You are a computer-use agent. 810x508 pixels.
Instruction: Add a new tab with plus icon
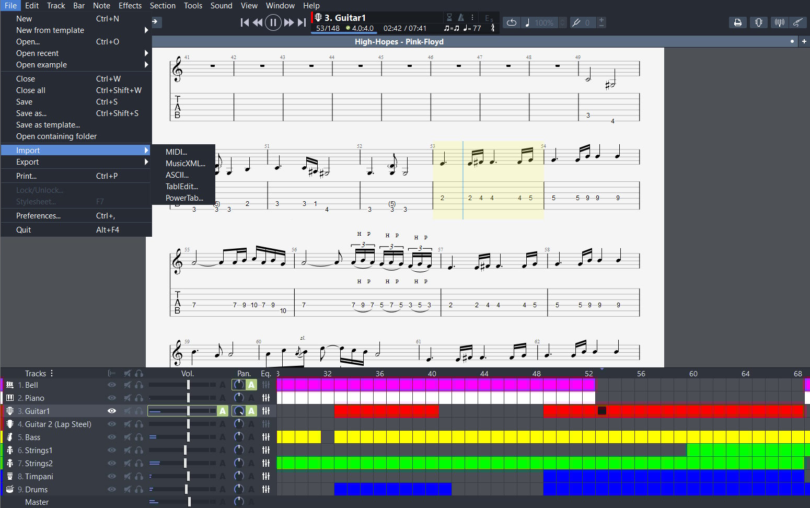pyautogui.click(x=804, y=41)
